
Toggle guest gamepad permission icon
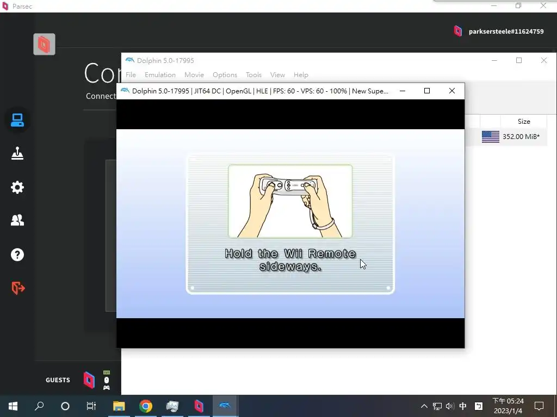[106, 388]
